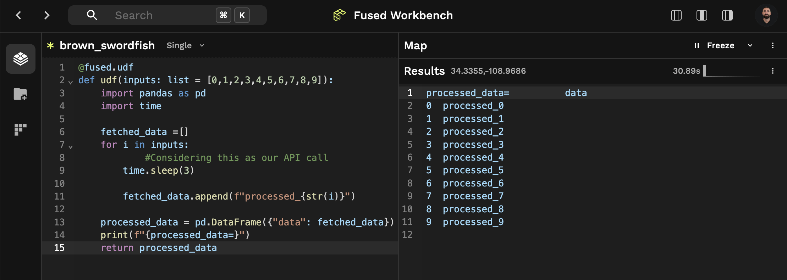Image resolution: width=787 pixels, height=280 pixels.
Task: Click the search magnifier icon
Action: (x=92, y=15)
